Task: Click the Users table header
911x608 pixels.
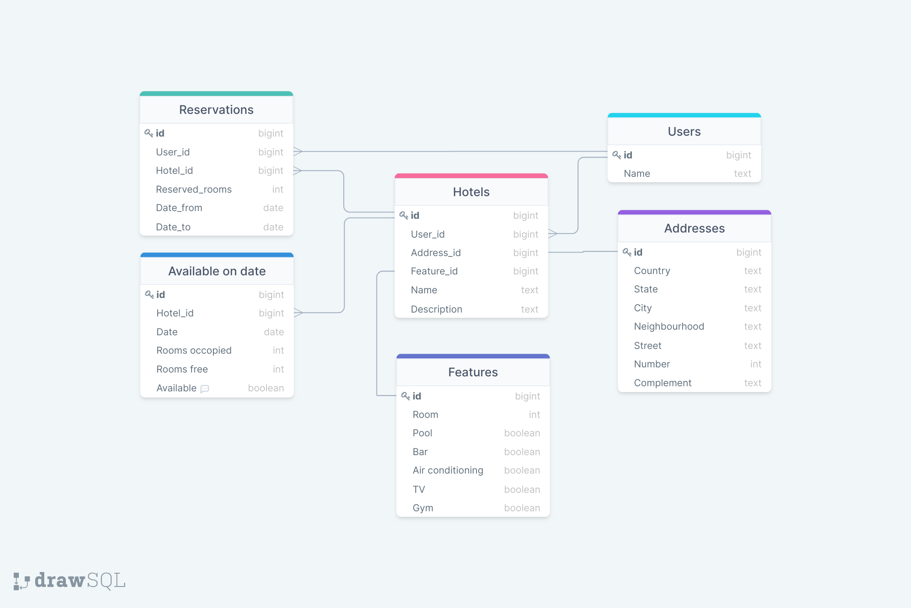Action: (x=684, y=132)
